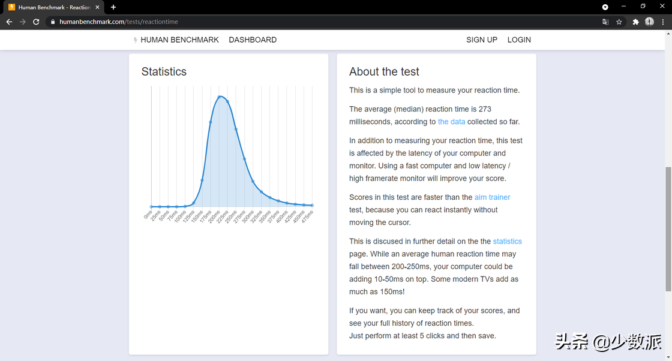
Task: Reload the page with the refresh icon
Action: pyautogui.click(x=36, y=22)
